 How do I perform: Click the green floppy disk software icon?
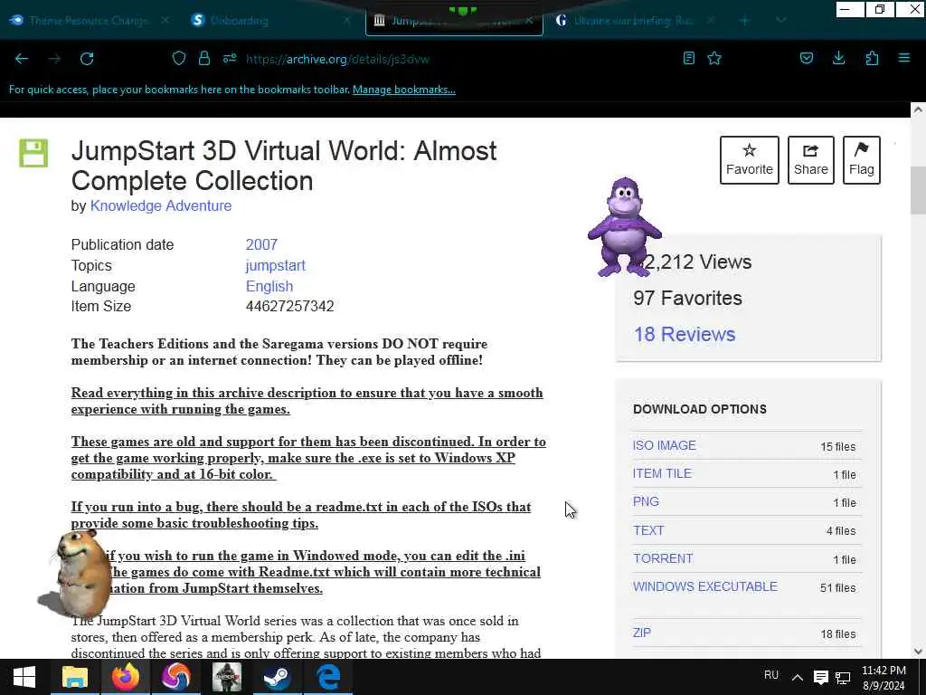[x=33, y=154]
